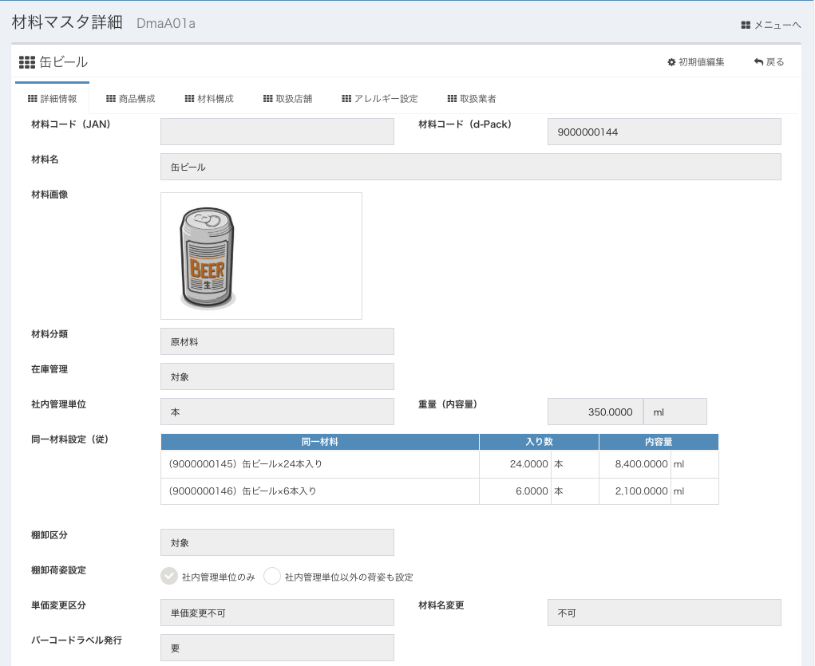
Task: Select the 社内管理単位のみ radio option
Action: (x=169, y=577)
